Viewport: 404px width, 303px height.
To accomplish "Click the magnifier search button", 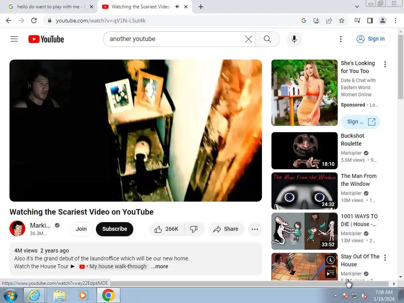I will coord(267,39).
